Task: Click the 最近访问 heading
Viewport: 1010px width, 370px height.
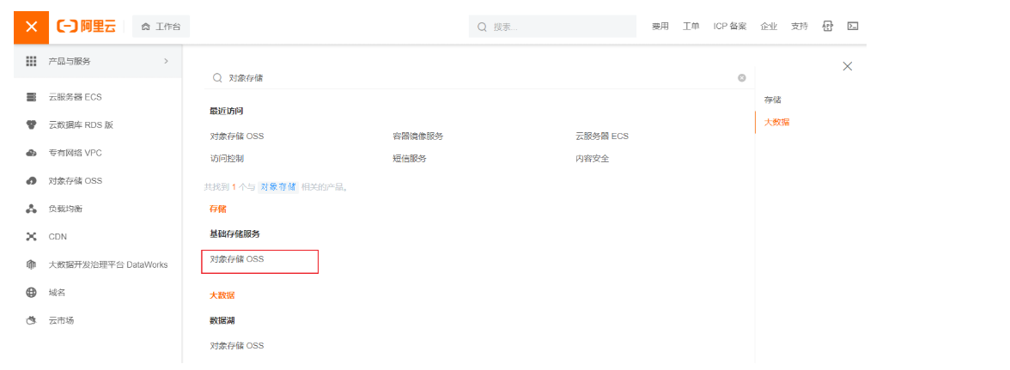Action: tap(226, 111)
